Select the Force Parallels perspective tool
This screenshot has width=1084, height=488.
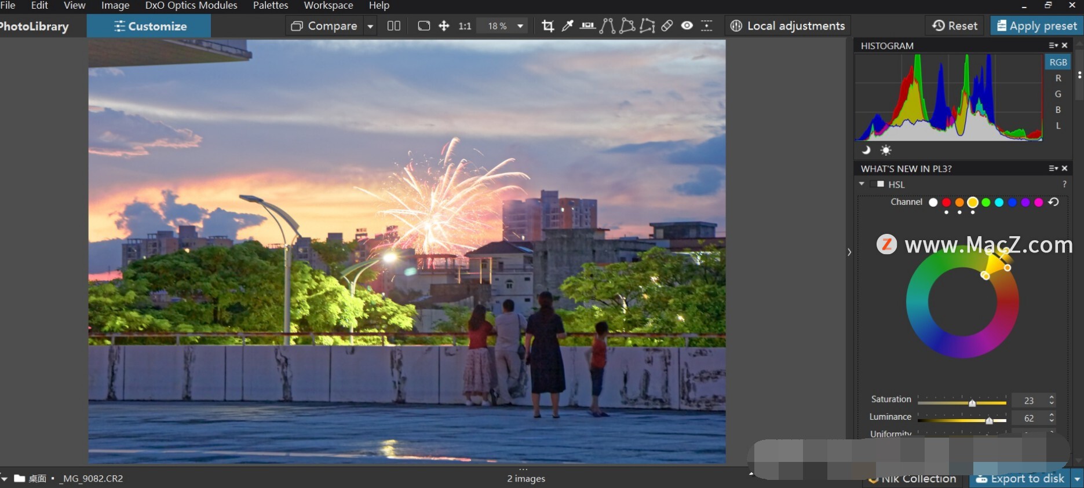pyautogui.click(x=607, y=26)
